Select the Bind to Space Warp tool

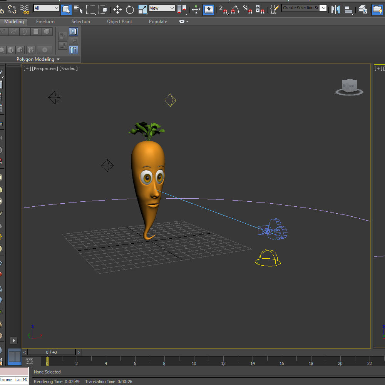click(x=25, y=9)
